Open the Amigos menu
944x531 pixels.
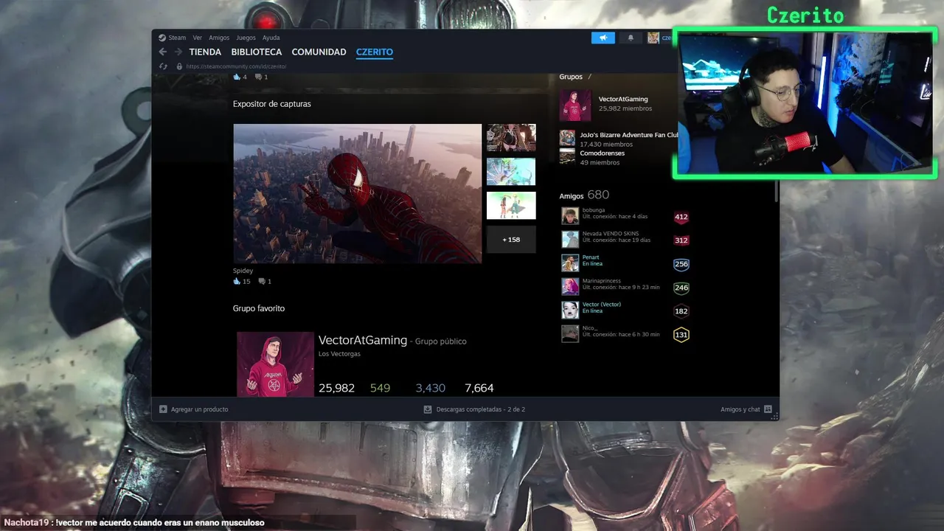[x=219, y=38]
